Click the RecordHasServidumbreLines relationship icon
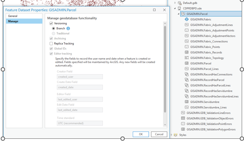 (x=187, y=96)
